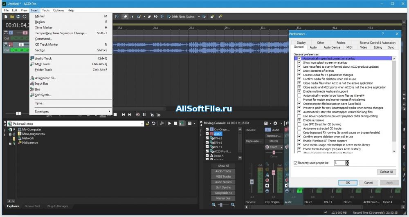Image resolution: width=409 pixels, height=217 pixels.
Task: Toggle Enable autosave checkbox
Action: click(299, 120)
